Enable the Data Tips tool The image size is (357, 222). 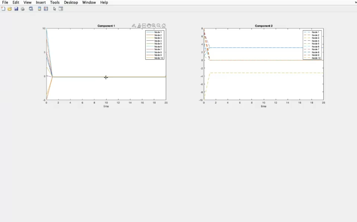tap(144, 26)
